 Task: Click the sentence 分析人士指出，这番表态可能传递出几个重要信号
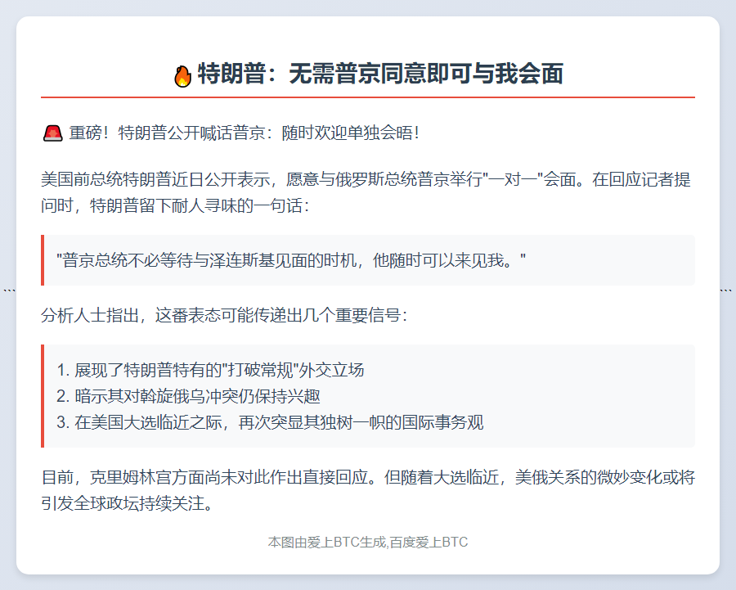pos(224,315)
